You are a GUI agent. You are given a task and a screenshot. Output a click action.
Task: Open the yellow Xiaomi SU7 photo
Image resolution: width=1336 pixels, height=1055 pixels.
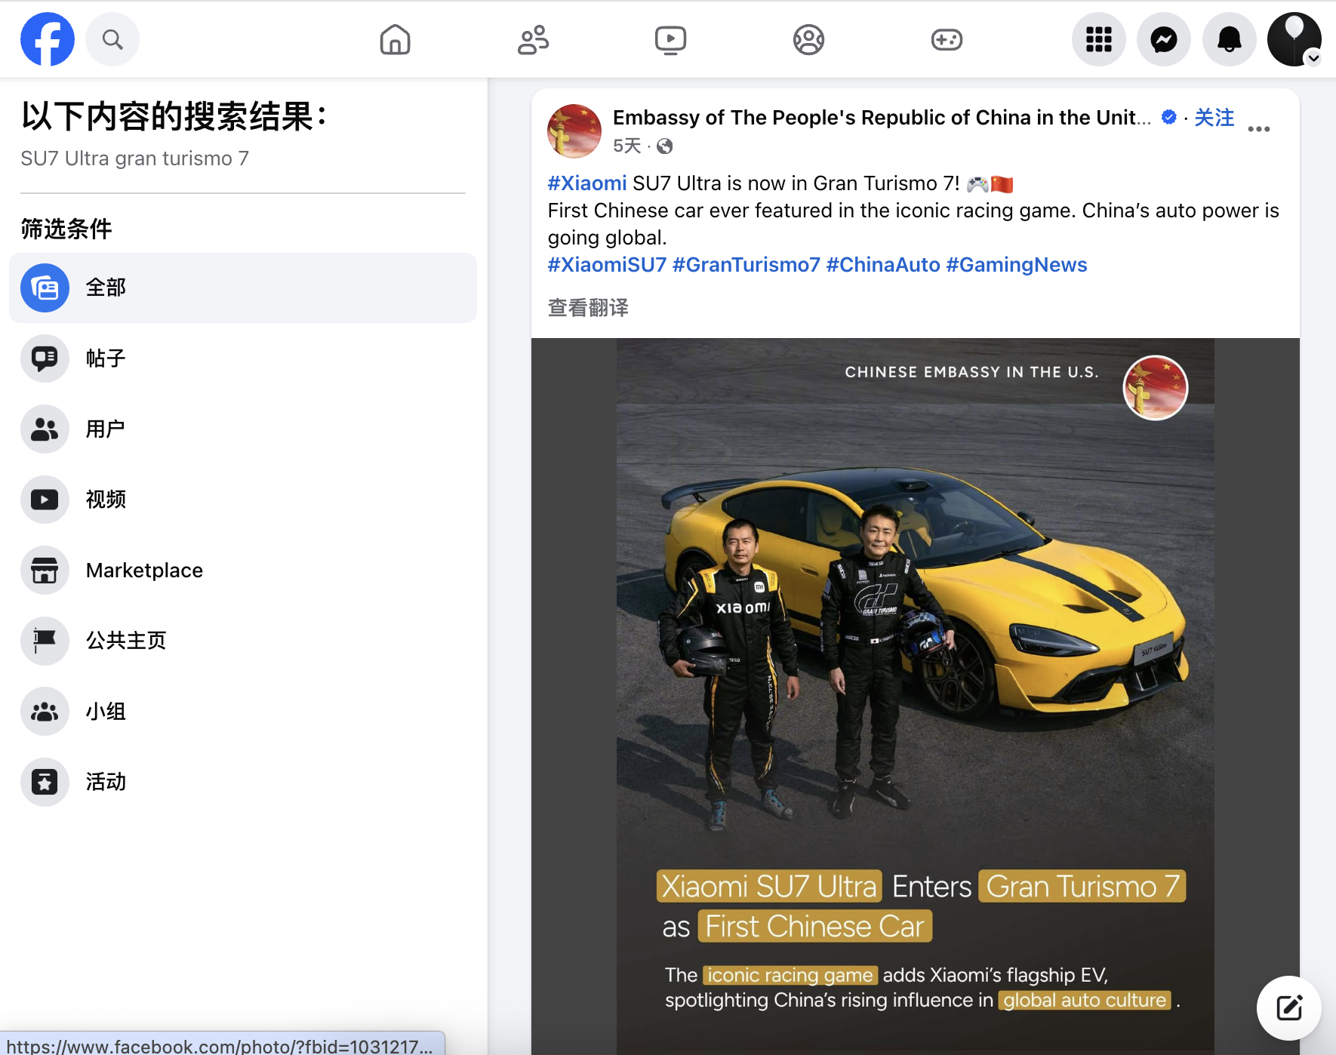[x=916, y=696]
